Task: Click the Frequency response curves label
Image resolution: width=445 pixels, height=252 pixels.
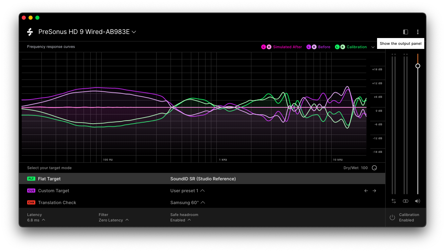Action: (x=51, y=47)
